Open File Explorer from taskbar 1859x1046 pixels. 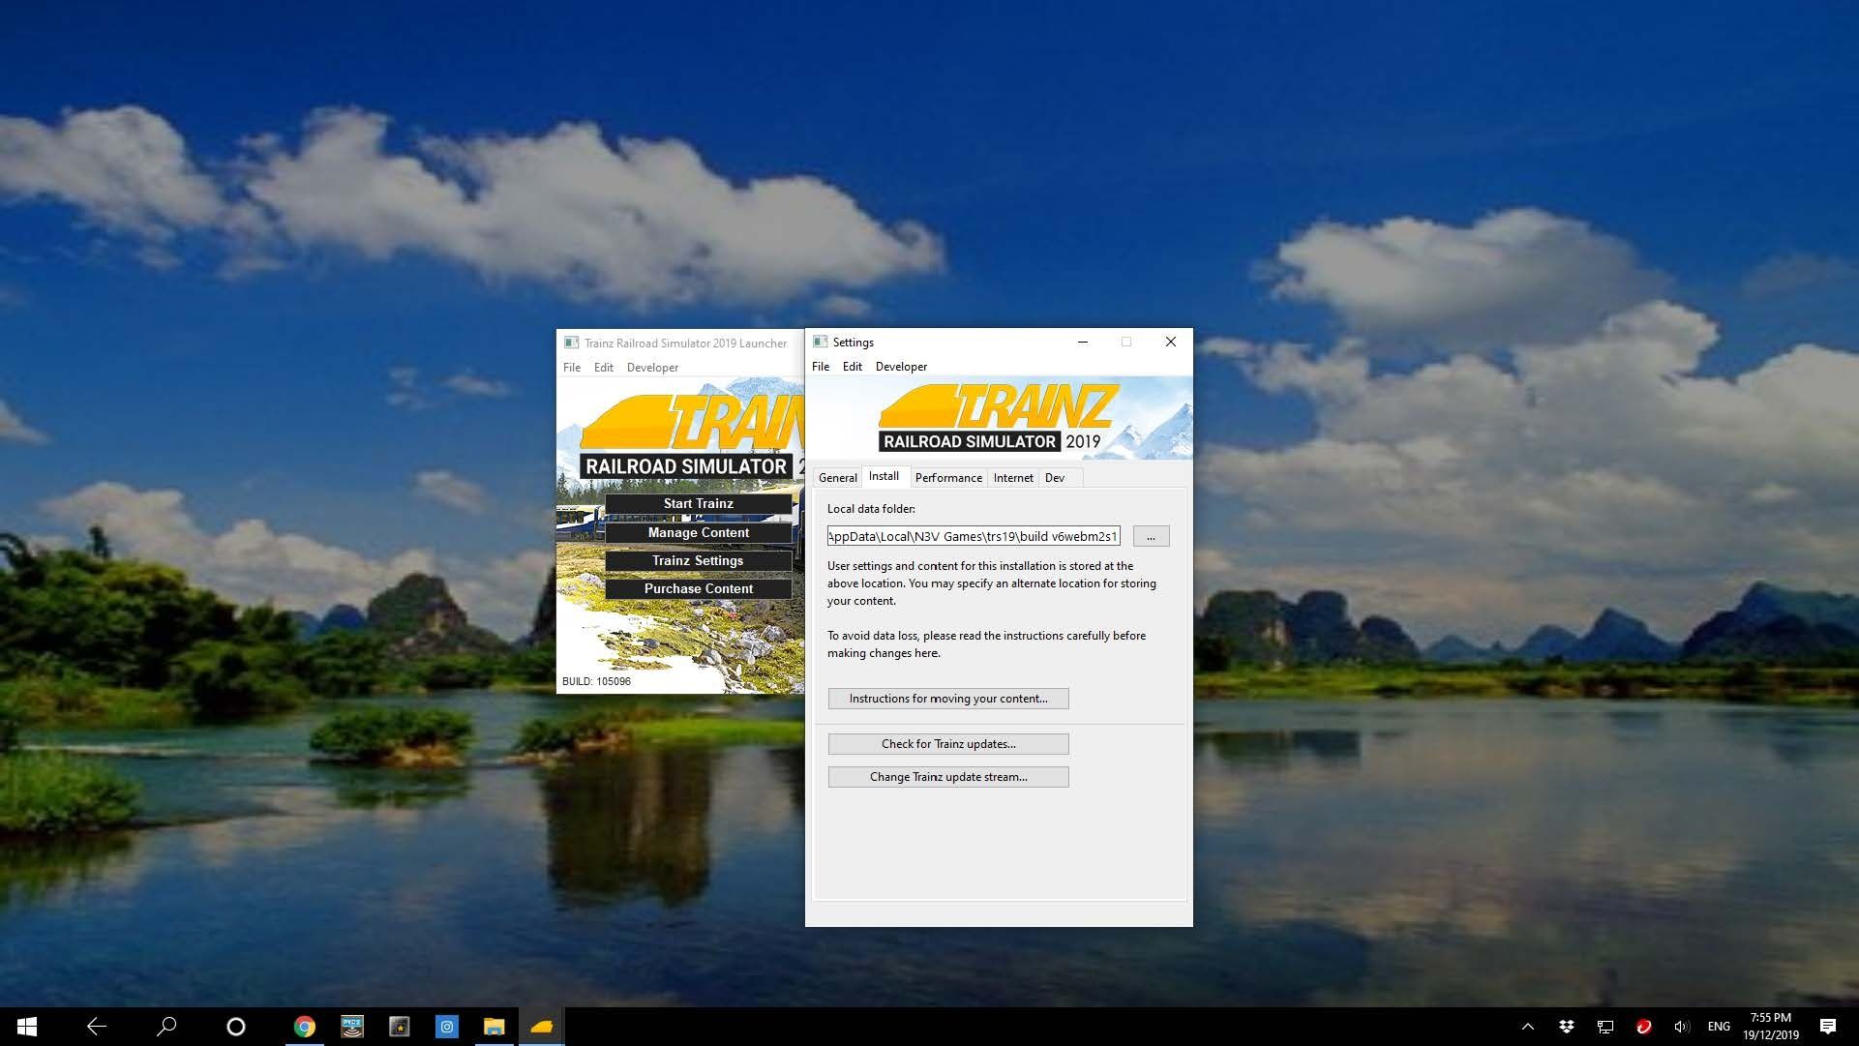[x=495, y=1027]
